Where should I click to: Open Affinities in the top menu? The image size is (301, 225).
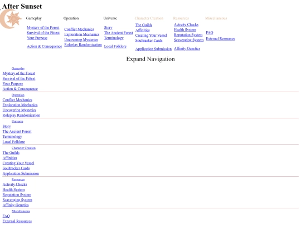143,30
